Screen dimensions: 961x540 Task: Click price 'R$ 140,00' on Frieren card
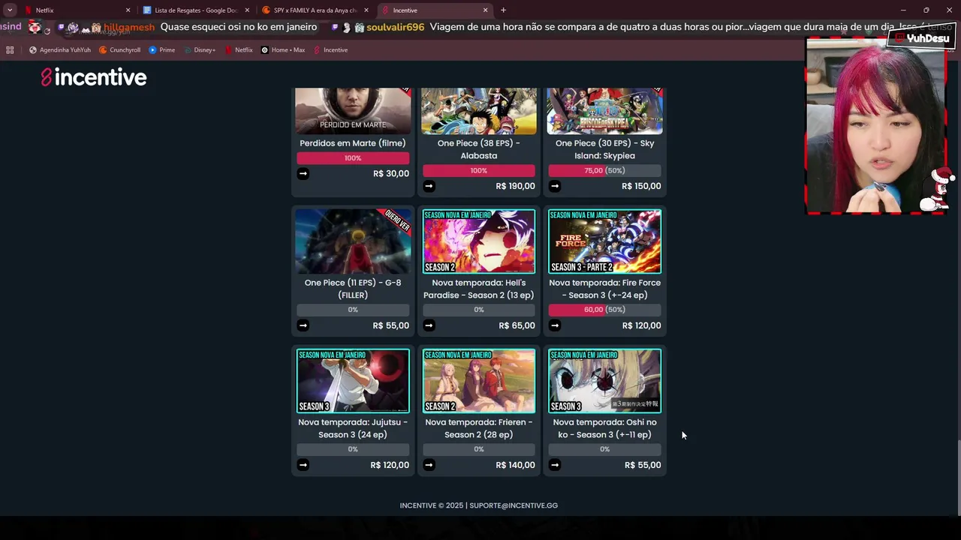pyautogui.click(x=515, y=465)
